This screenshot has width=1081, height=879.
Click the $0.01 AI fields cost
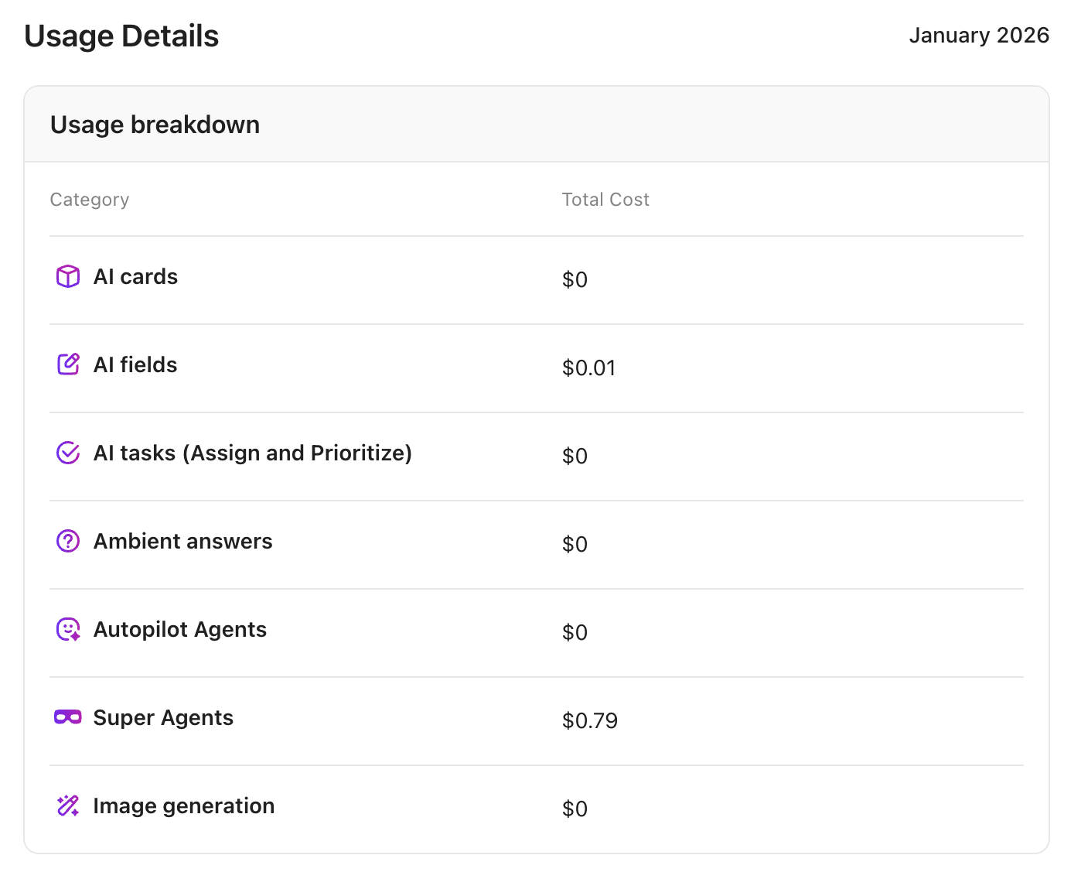coord(588,368)
